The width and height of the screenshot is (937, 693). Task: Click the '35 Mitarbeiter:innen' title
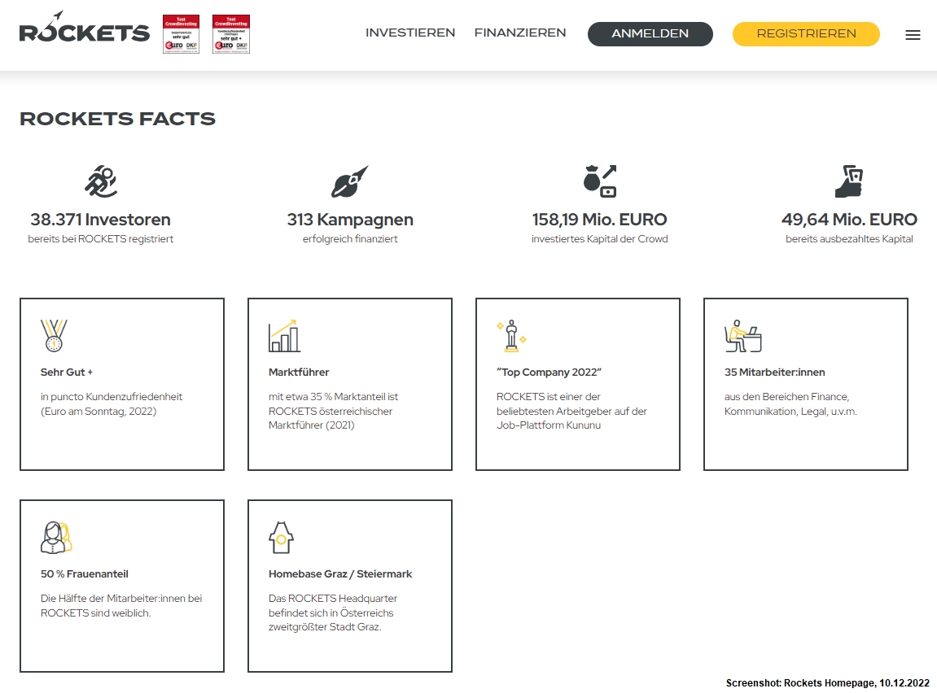(x=774, y=372)
